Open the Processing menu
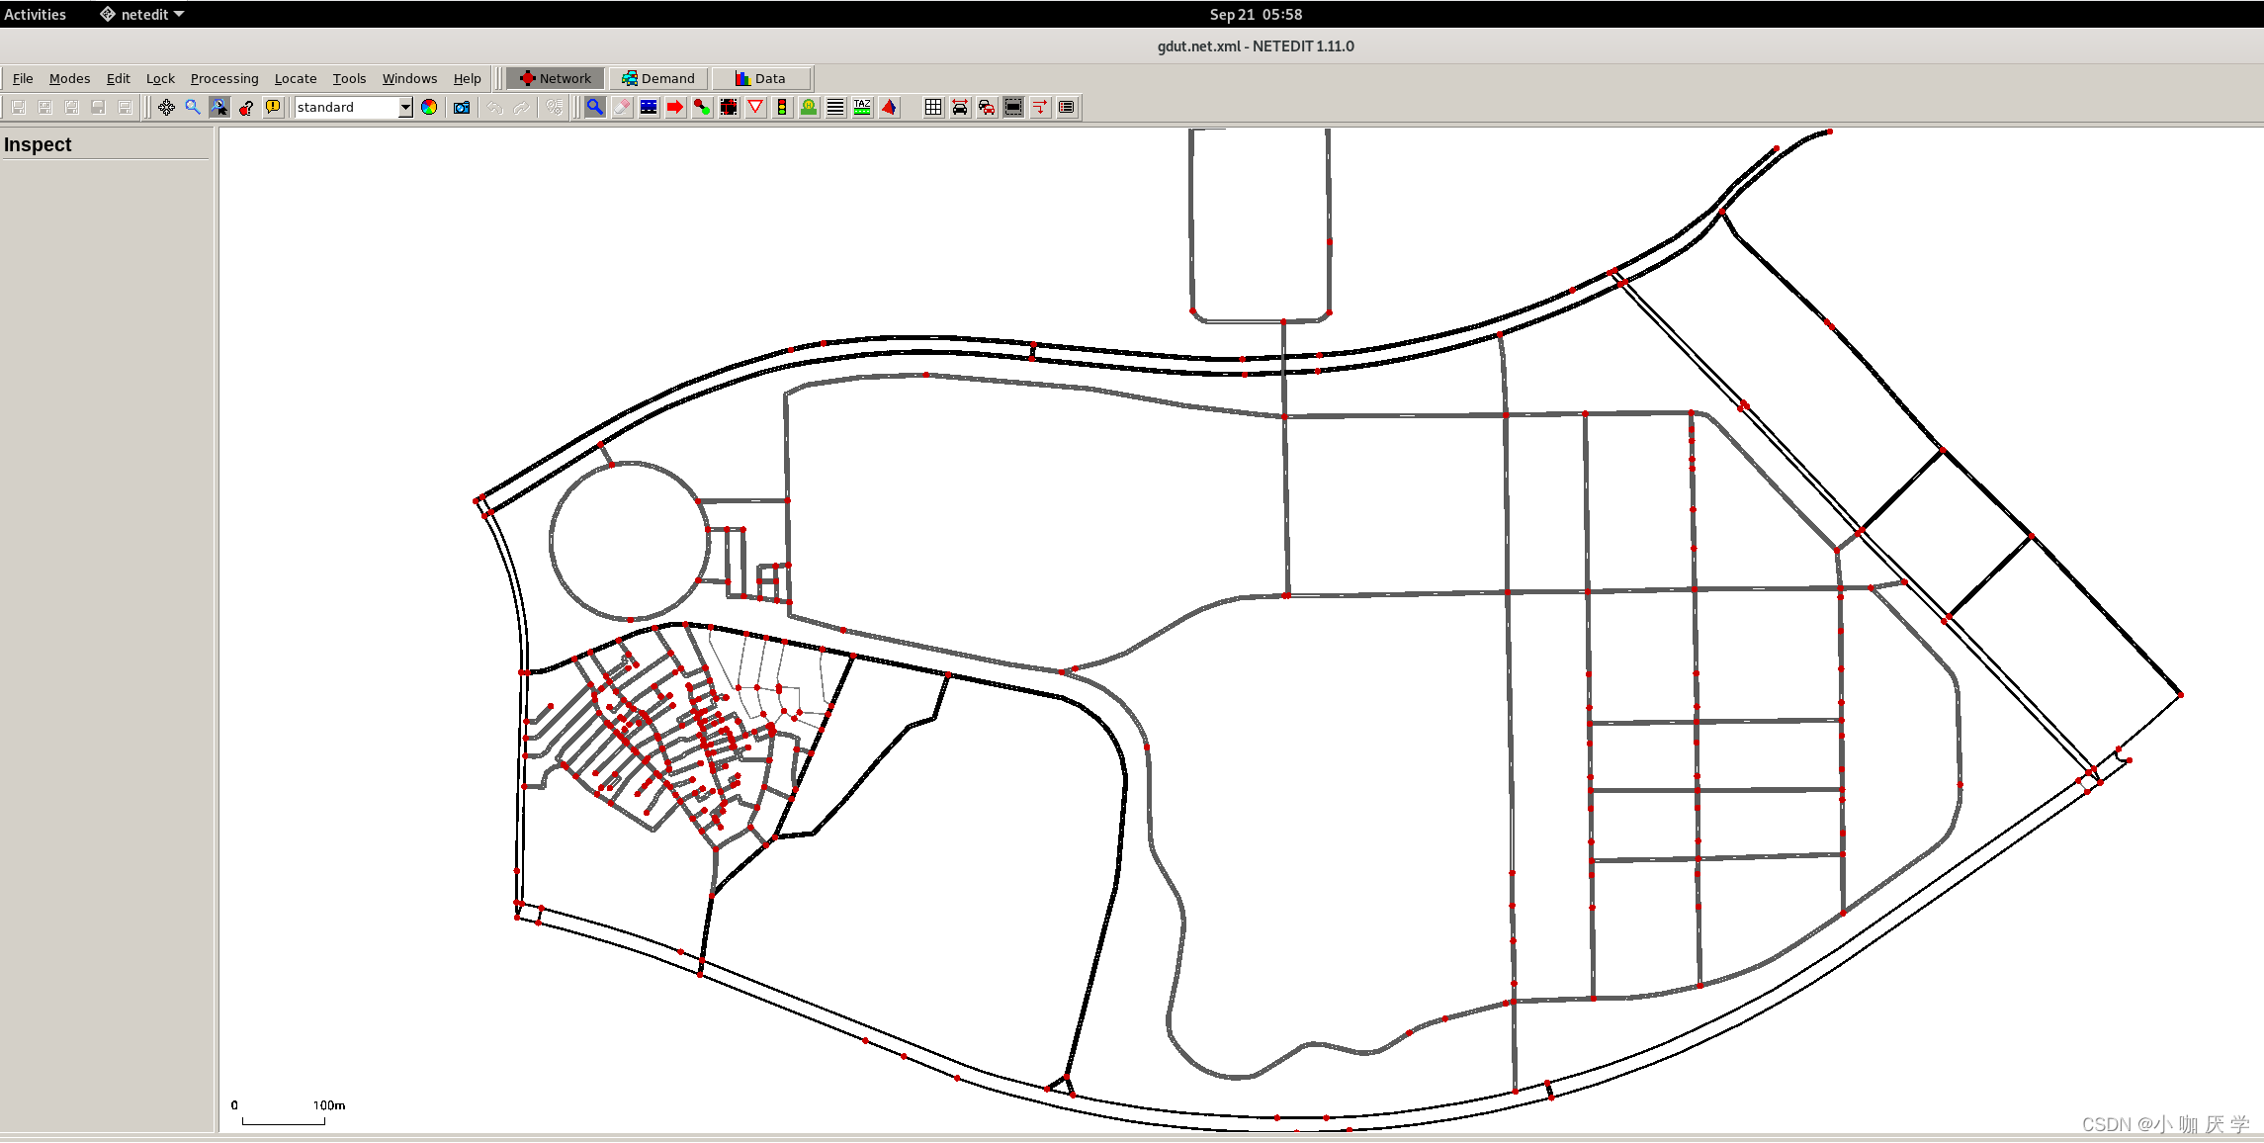Image resolution: width=2264 pixels, height=1143 pixels. click(224, 78)
